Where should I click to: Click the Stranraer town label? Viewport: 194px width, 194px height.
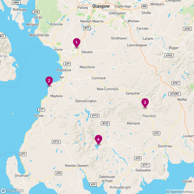[22, 175]
